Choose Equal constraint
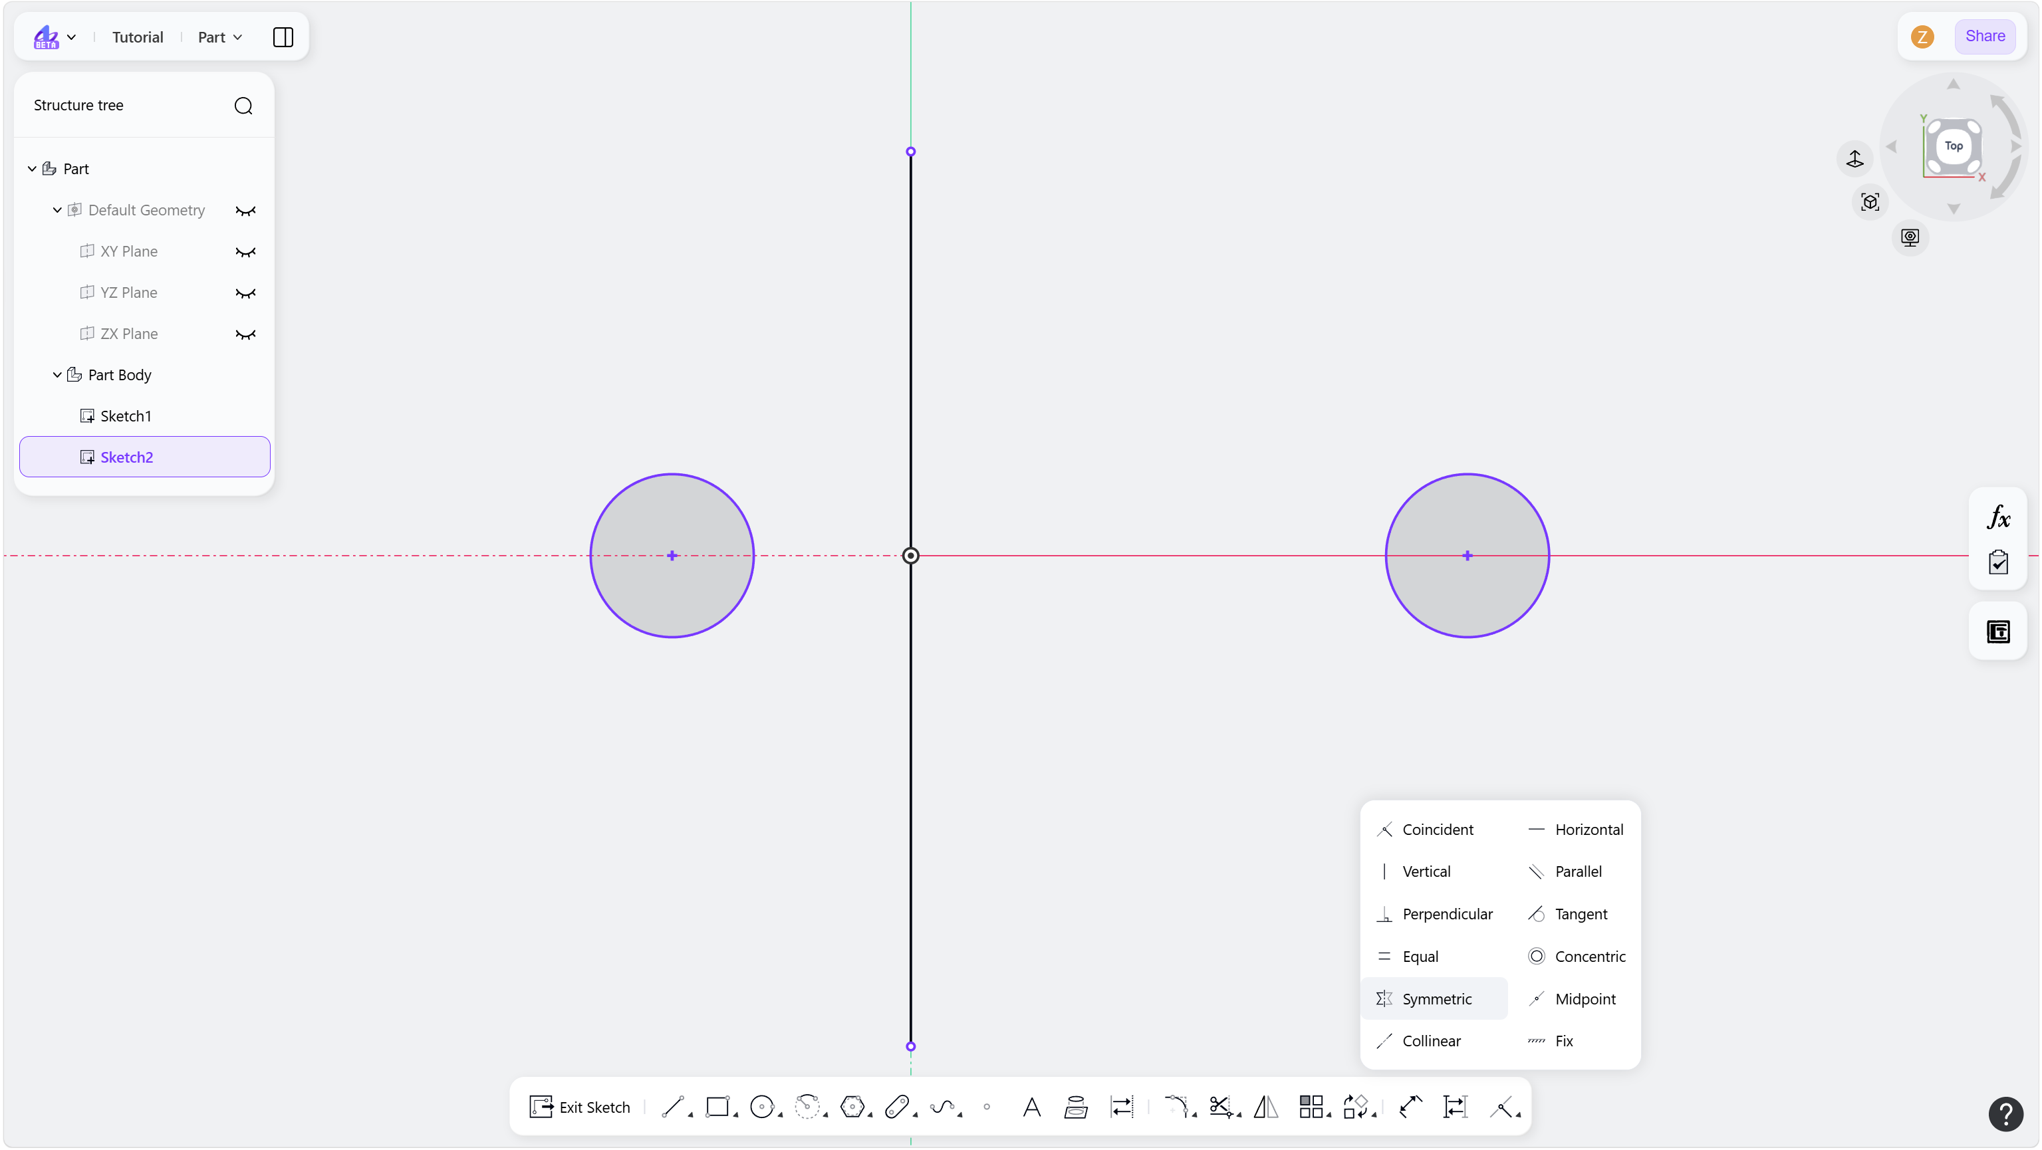The width and height of the screenshot is (2042, 1150). [x=1407, y=957]
